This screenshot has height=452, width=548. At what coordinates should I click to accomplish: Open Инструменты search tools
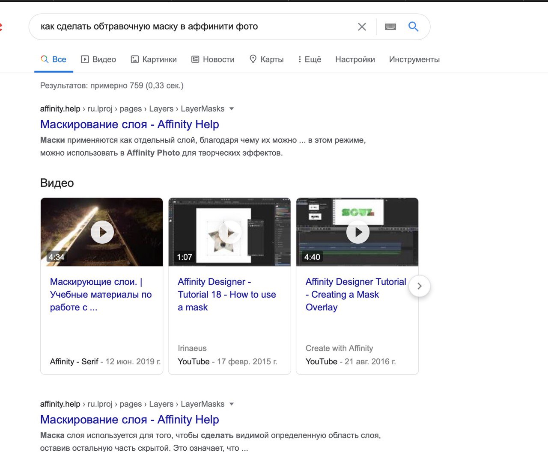click(414, 59)
